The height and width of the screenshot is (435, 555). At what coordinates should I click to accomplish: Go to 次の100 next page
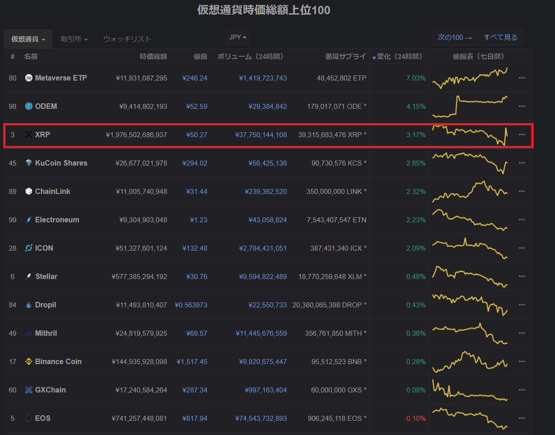point(455,38)
